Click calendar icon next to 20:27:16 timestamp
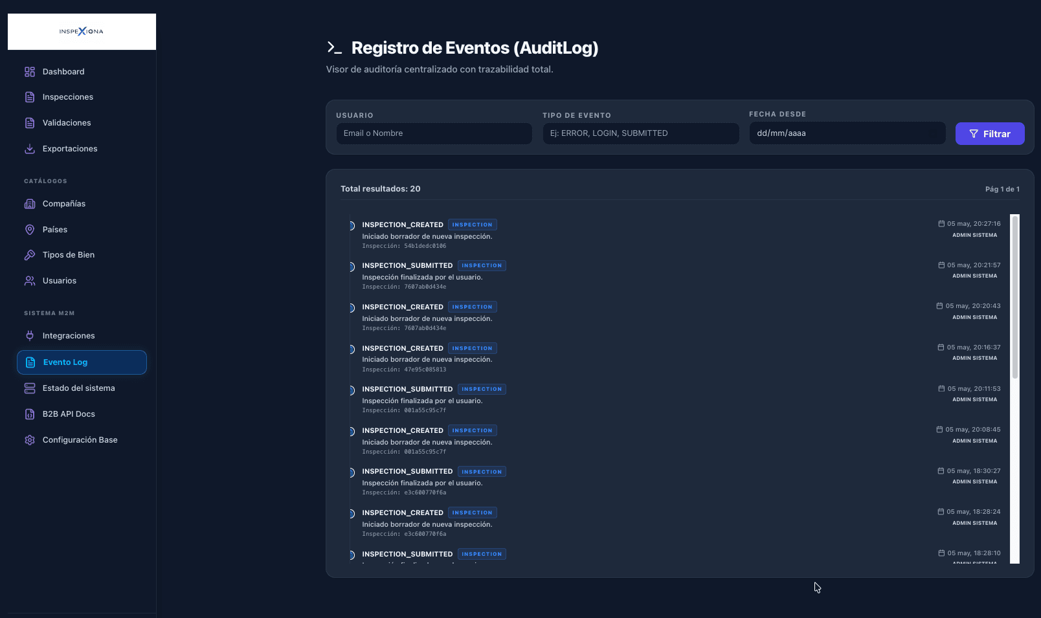The width and height of the screenshot is (1041, 618). [x=941, y=224]
